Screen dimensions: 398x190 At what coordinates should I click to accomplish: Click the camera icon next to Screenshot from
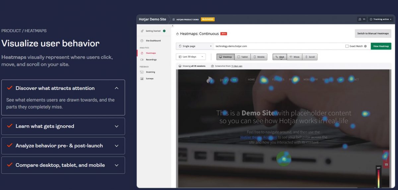click(x=212, y=66)
